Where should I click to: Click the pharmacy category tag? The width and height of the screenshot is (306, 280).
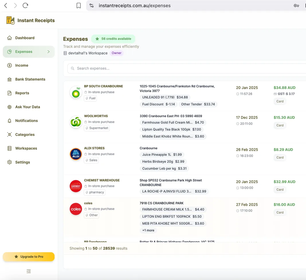[x=95, y=192]
